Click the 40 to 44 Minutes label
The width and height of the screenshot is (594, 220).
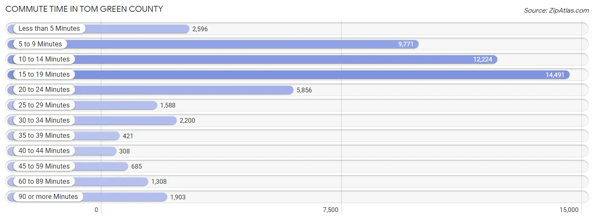(x=44, y=151)
